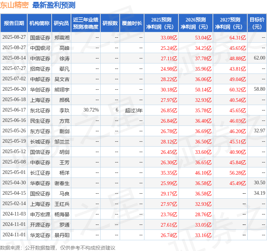The width and height of the screenshot is (267, 251).
Task: Select the 机构简称 column header
Action: [x=39, y=23]
